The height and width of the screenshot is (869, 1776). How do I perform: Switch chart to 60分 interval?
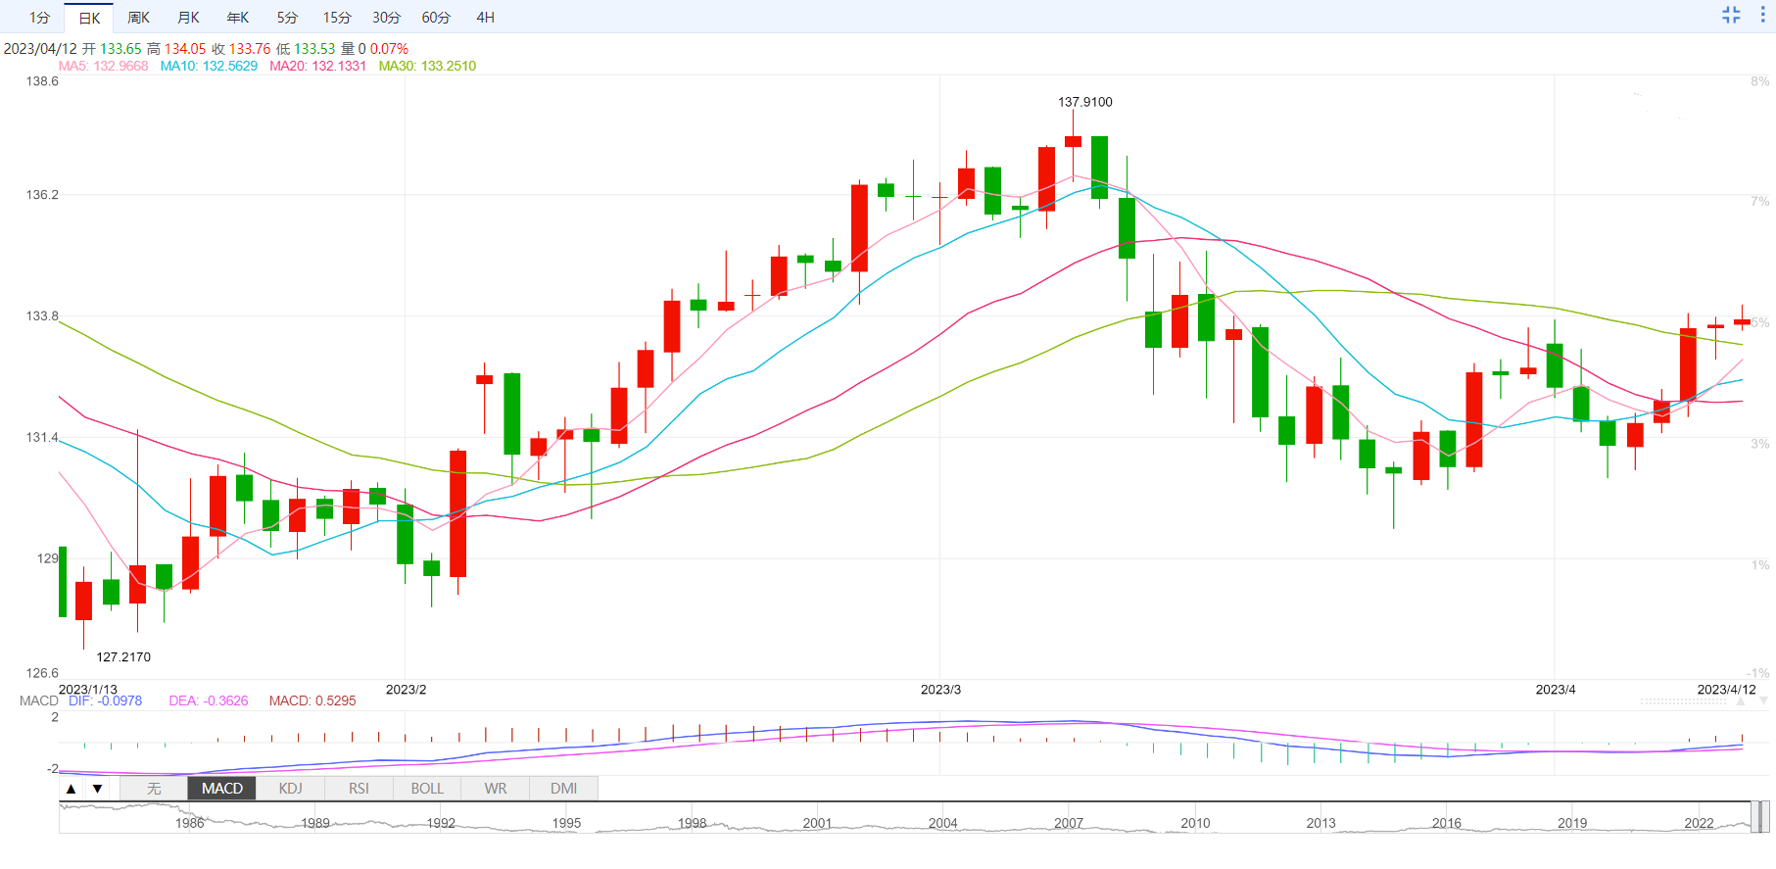pyautogui.click(x=436, y=18)
